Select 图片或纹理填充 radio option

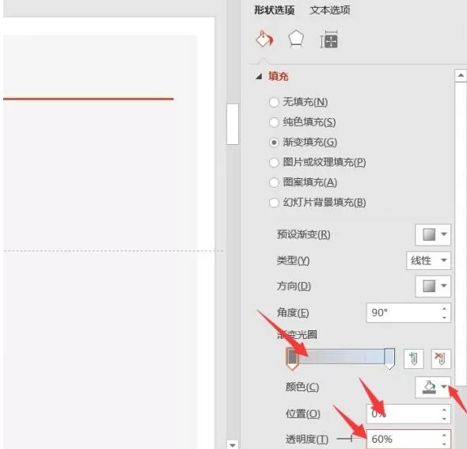pos(274,162)
